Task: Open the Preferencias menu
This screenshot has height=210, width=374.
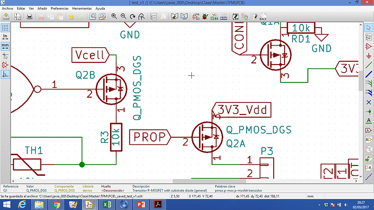Action: tap(60, 8)
